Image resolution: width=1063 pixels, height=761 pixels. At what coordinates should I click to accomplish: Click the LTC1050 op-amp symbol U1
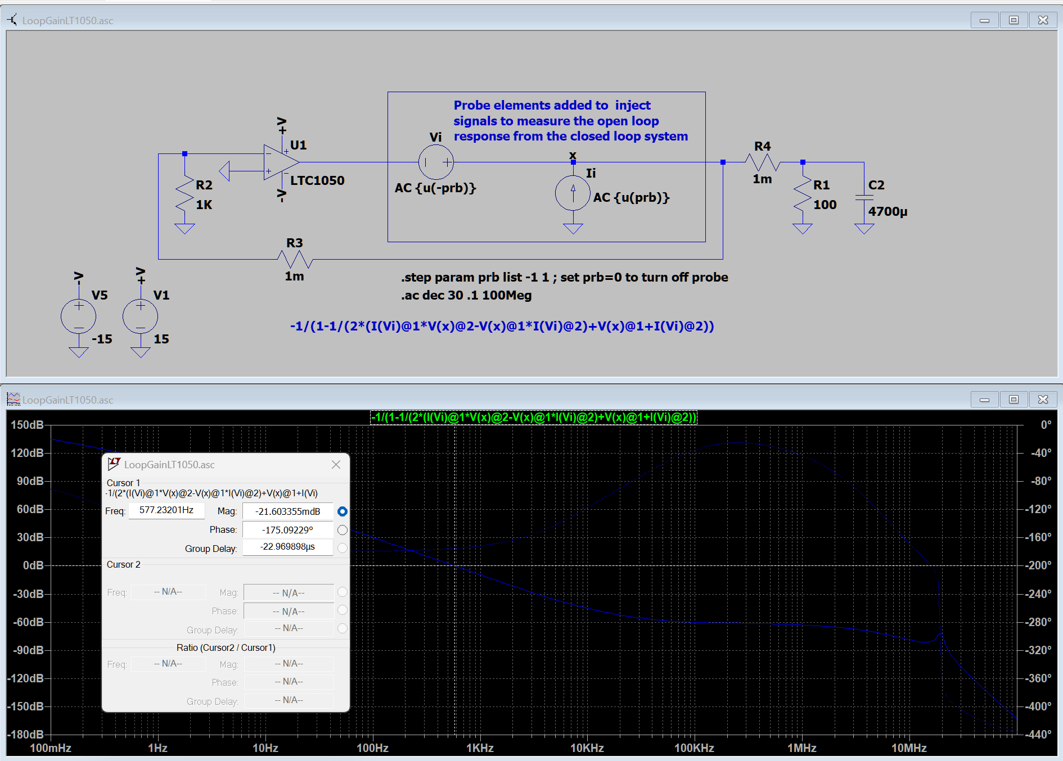[281, 162]
